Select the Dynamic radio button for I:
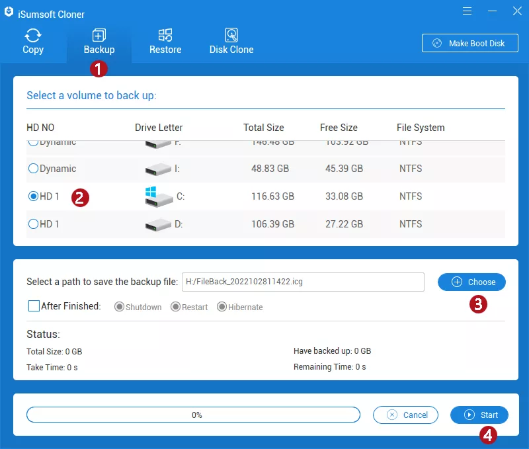 pyautogui.click(x=33, y=169)
